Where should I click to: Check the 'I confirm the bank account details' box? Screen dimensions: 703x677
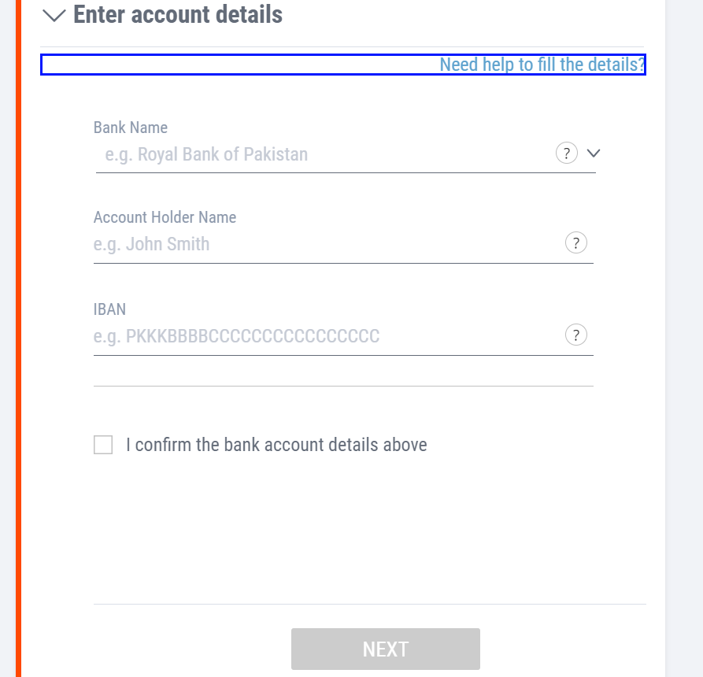102,445
